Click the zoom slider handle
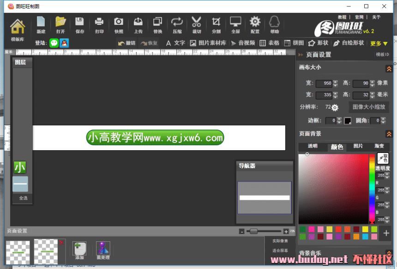Screen dimensions: 397x269 click(x=253, y=231)
